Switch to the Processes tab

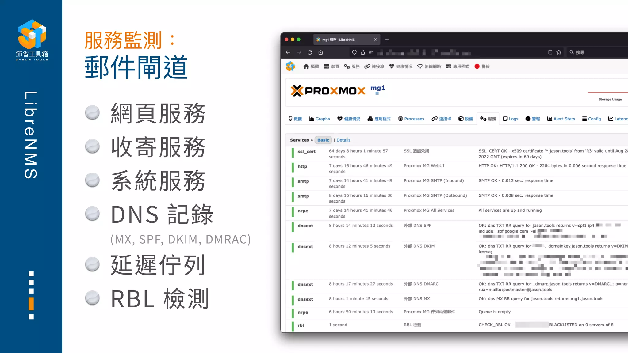[411, 119]
